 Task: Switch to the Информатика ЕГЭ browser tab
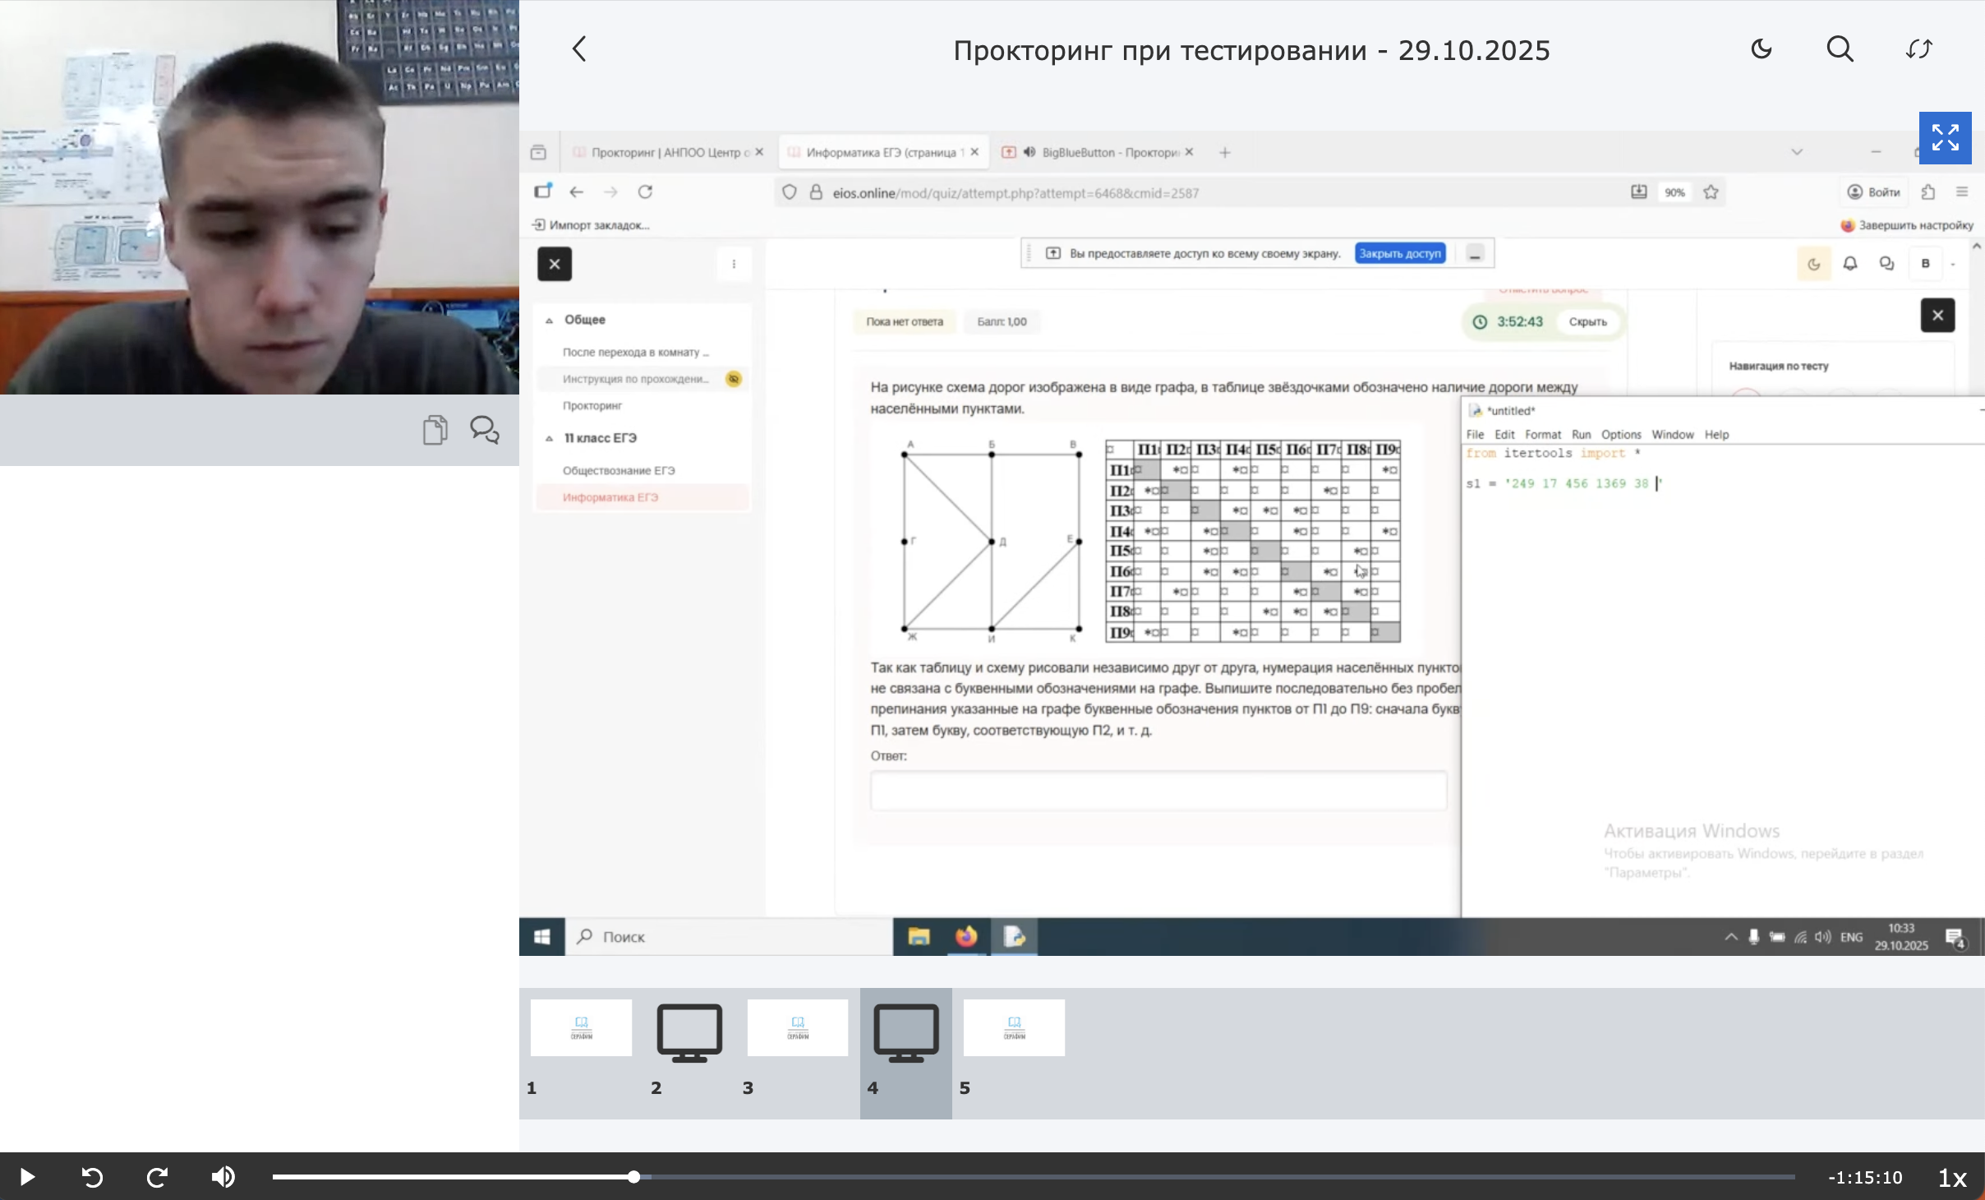pos(879,152)
